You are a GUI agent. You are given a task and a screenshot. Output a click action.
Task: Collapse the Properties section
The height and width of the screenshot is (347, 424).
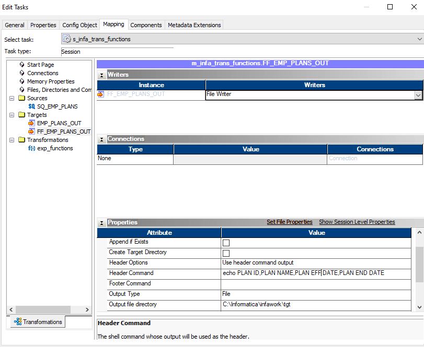pyautogui.click(x=101, y=223)
